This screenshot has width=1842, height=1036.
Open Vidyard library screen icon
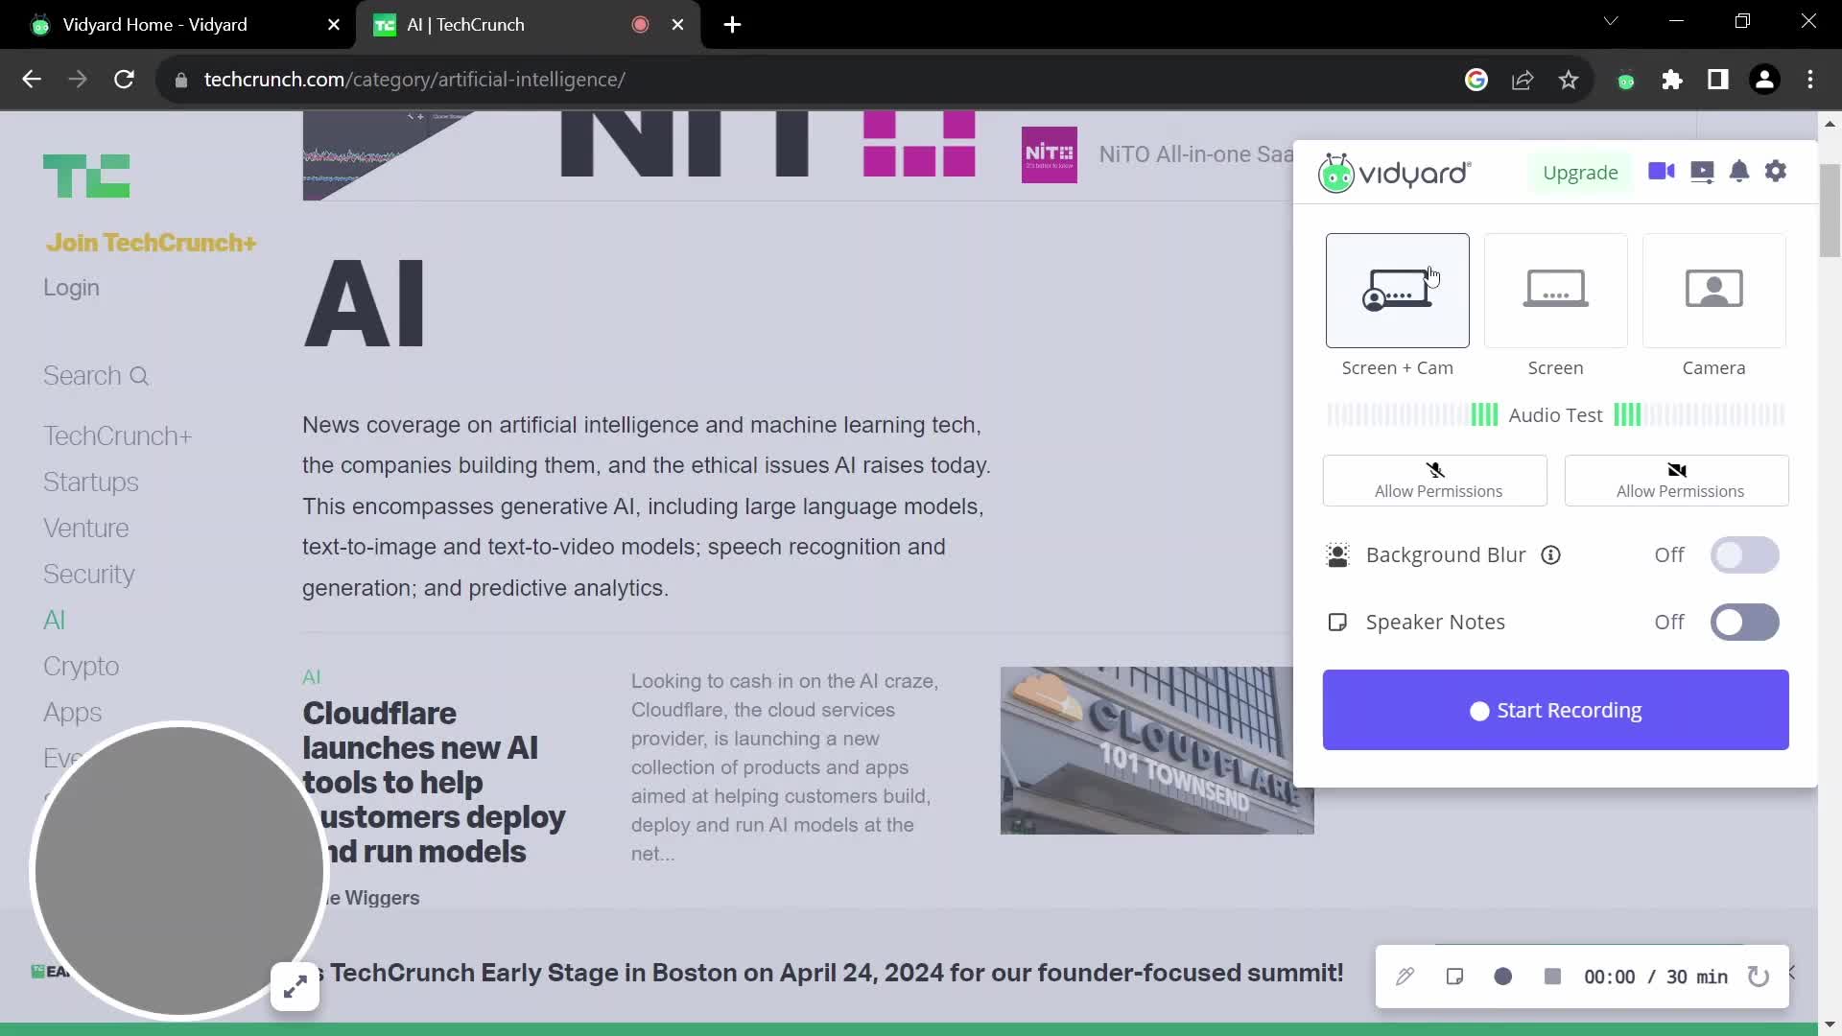tap(1702, 173)
